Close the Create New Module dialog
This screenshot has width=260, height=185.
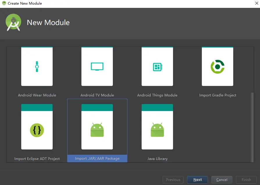(257, 3)
